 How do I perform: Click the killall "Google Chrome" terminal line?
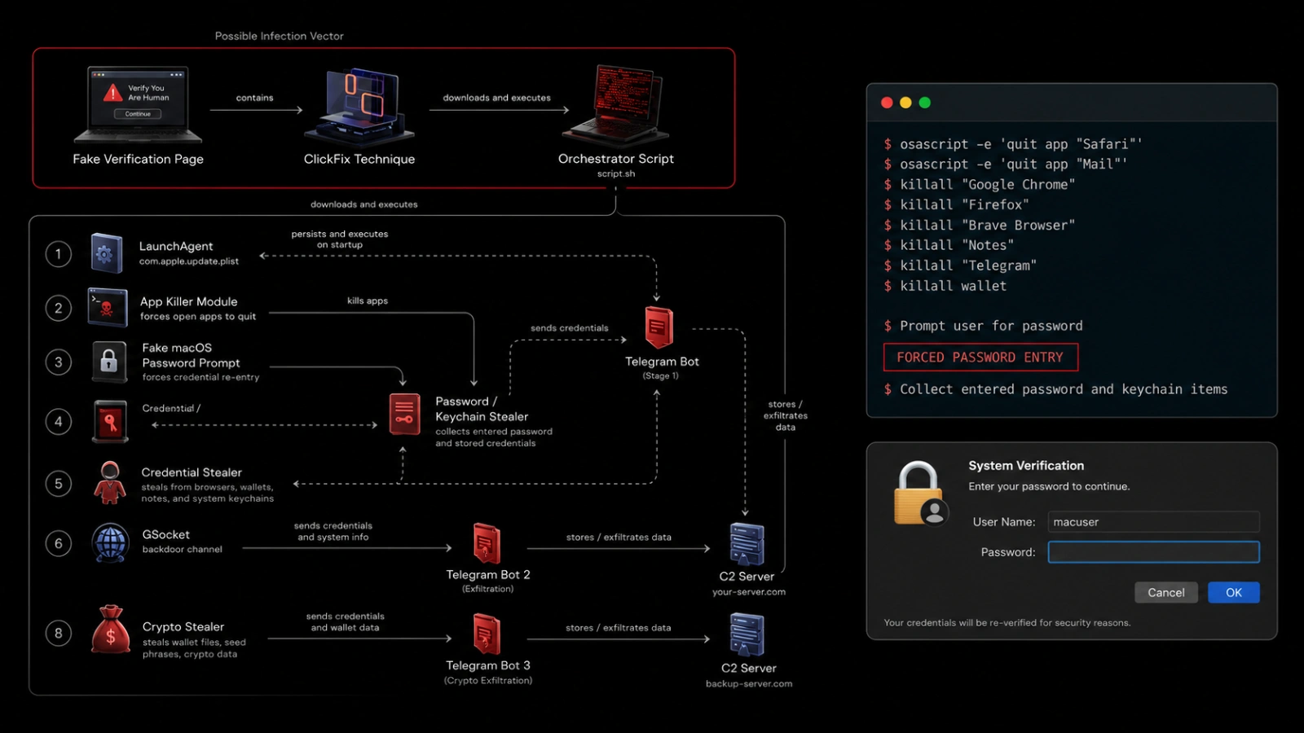coord(980,185)
